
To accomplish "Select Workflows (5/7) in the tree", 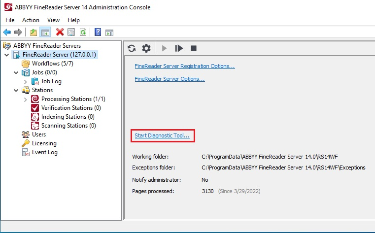I will pos(53,64).
